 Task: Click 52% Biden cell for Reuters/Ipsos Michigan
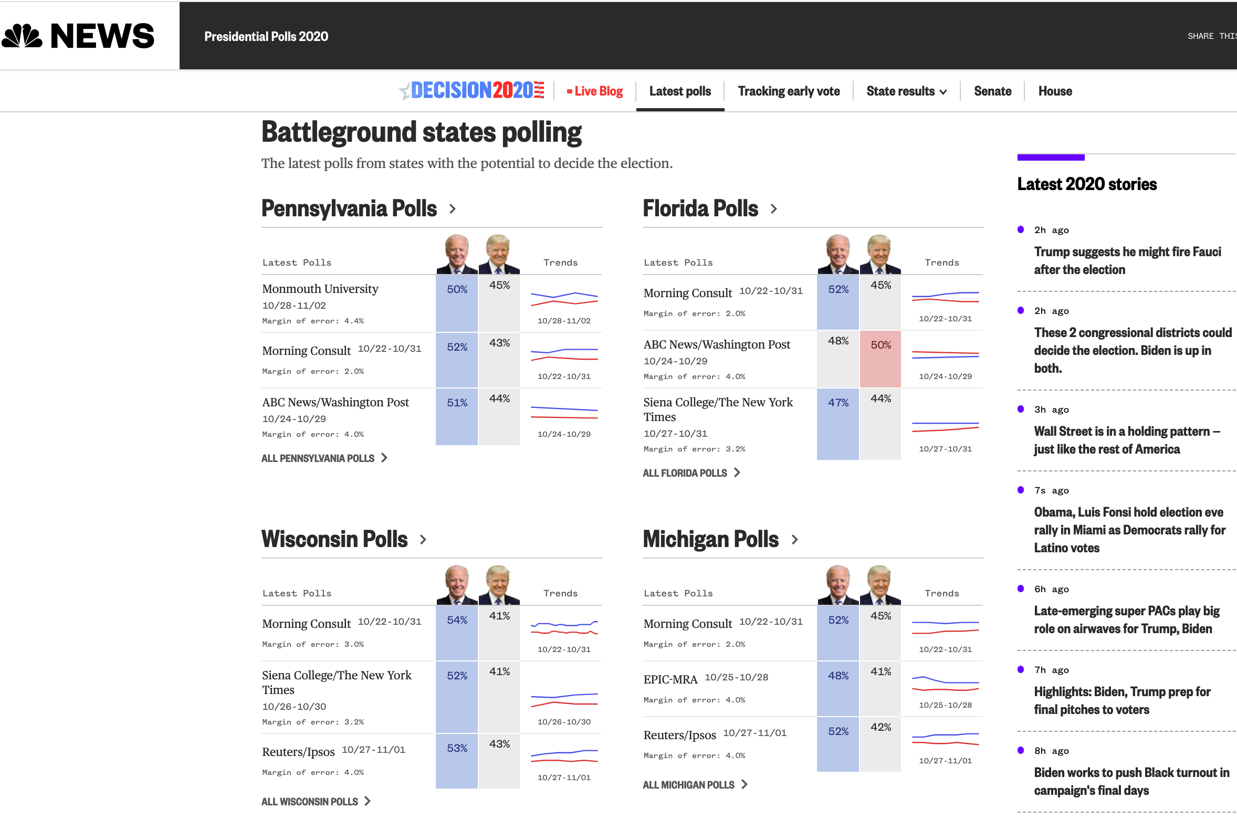[x=838, y=744]
